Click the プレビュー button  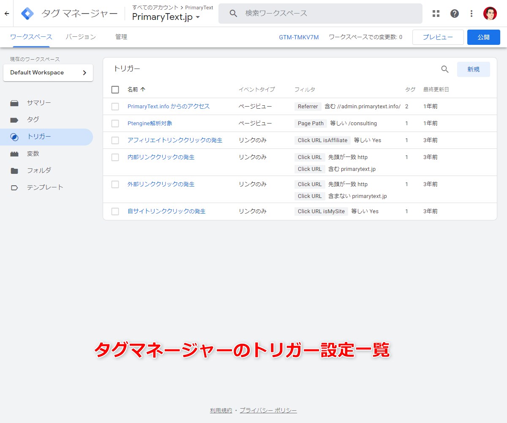pos(438,37)
